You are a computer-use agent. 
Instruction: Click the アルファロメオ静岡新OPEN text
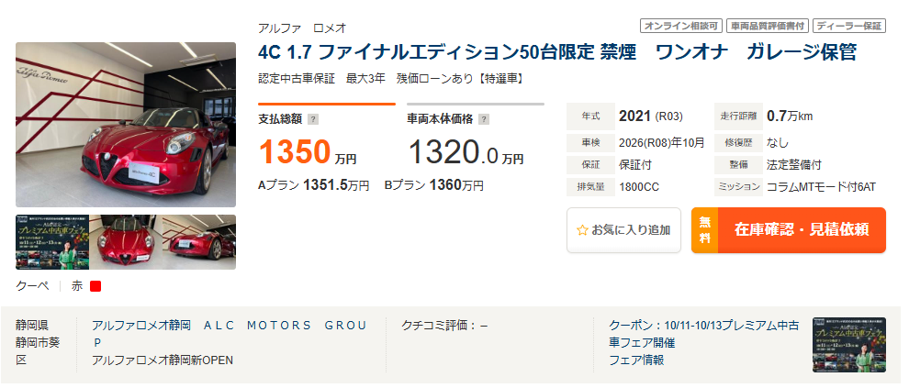click(163, 360)
